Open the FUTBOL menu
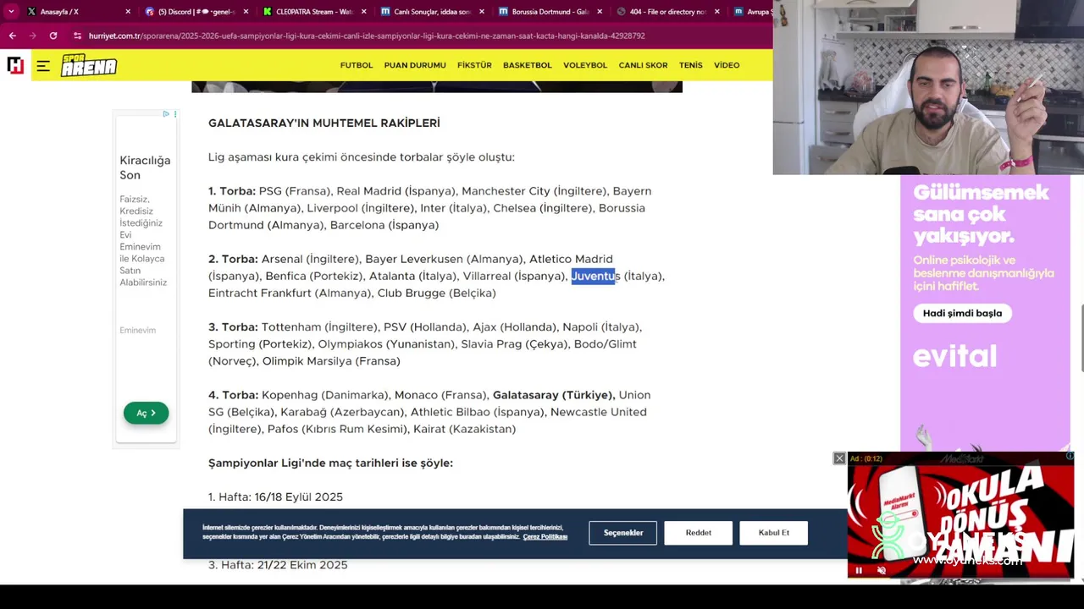This screenshot has height=609, width=1084. pos(356,65)
